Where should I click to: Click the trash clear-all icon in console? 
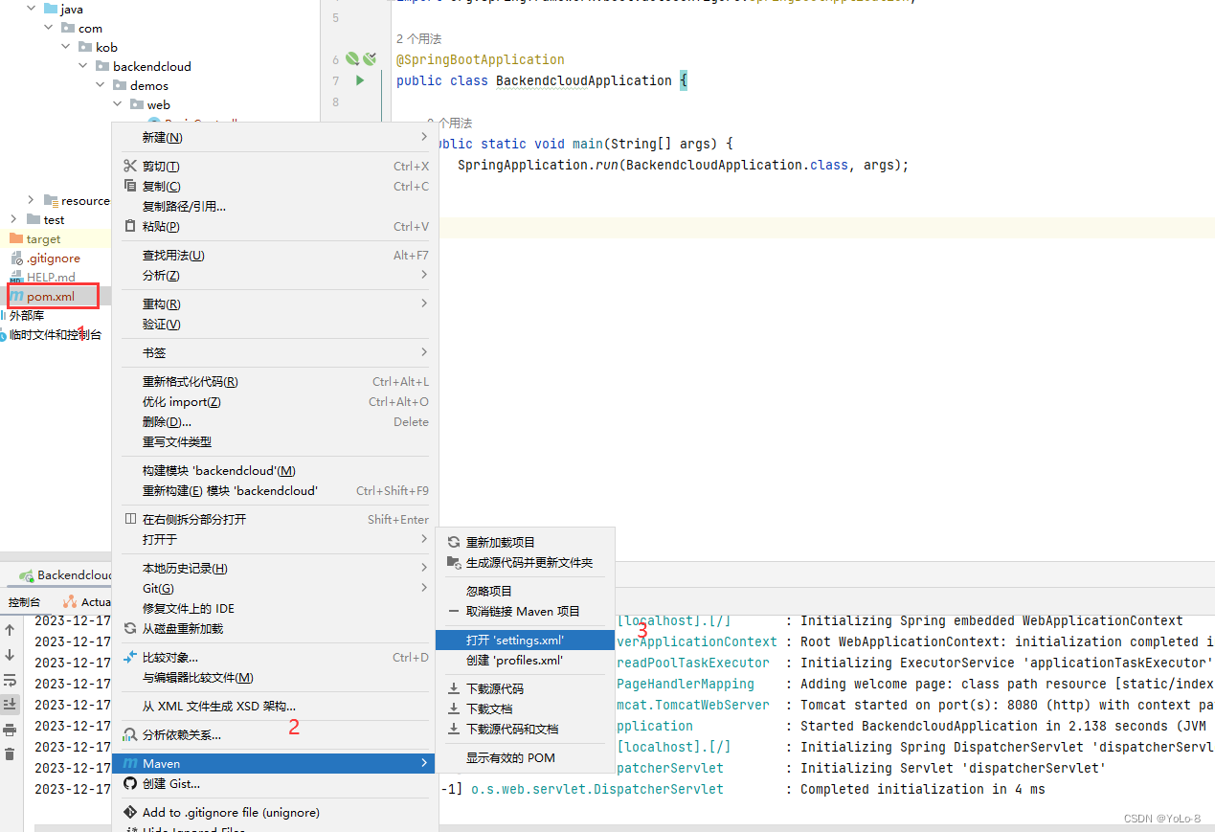(x=10, y=754)
